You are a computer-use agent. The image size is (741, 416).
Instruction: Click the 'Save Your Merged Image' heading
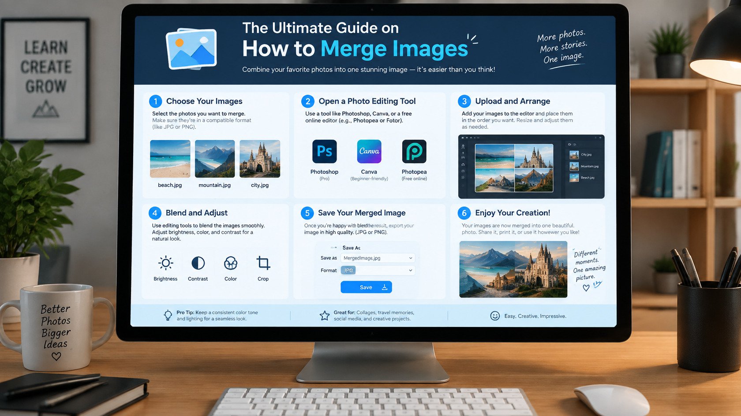[362, 213]
